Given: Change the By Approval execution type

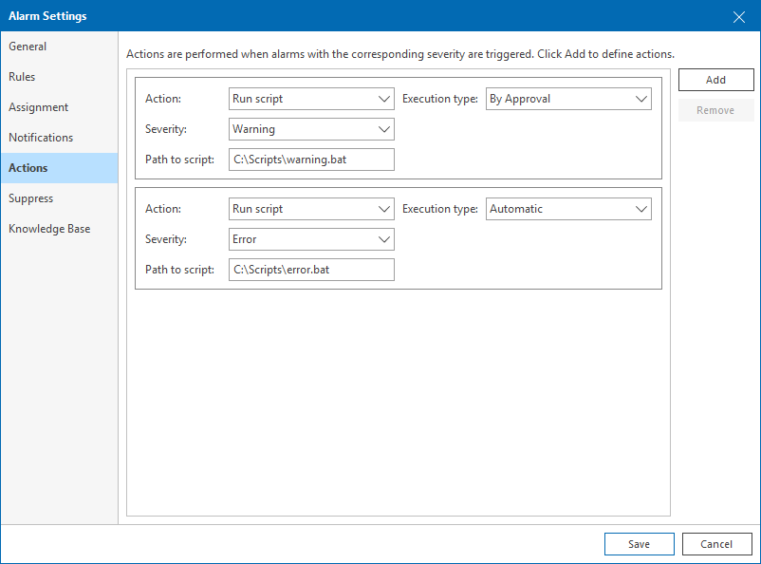Looking at the screenshot, I should [568, 99].
